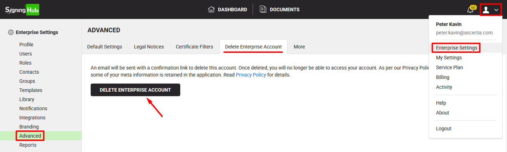This screenshot has height=152, width=507.
Task: Click the Dashboard home icon
Action: pos(211,9)
